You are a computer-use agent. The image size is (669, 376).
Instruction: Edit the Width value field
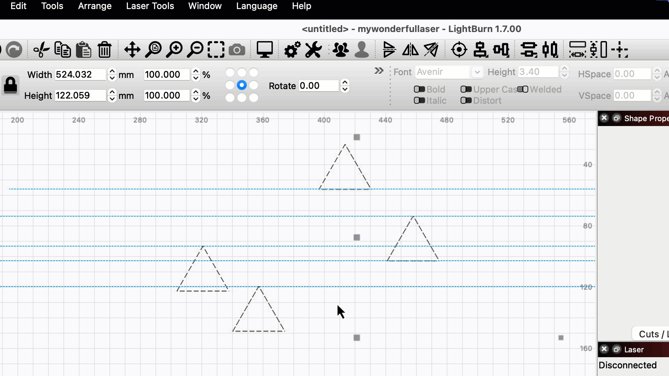(x=80, y=75)
